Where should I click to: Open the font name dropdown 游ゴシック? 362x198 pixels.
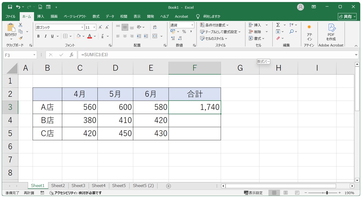82,28
